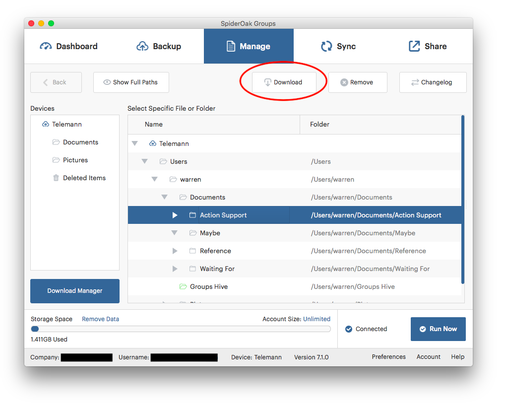505x413 pixels.
Task: Download the selected folder
Action: click(284, 82)
